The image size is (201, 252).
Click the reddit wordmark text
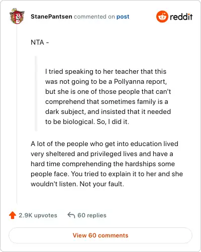tap(181, 17)
